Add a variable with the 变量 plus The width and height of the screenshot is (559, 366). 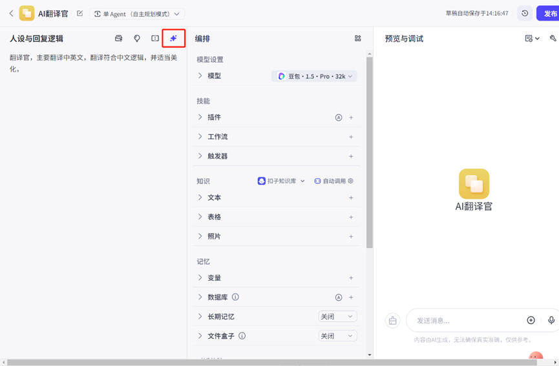coord(351,278)
